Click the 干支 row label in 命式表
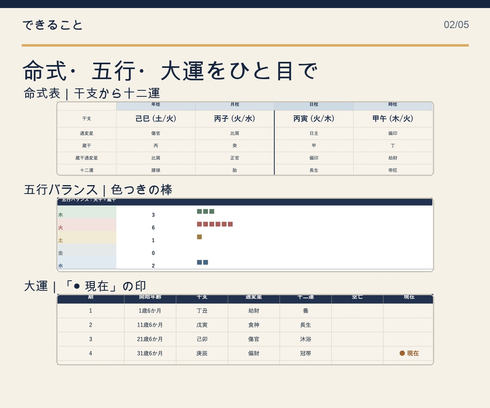This screenshot has height=408, width=490. (87, 119)
